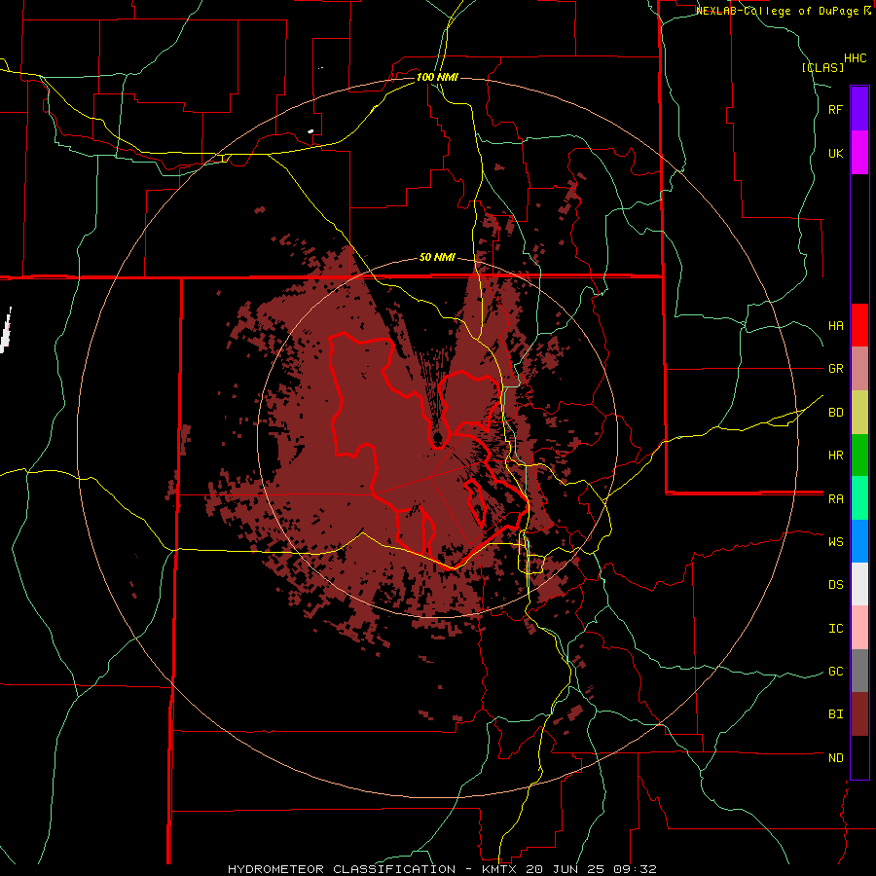Click the WS legend label
876x876 pixels.
[835, 541]
